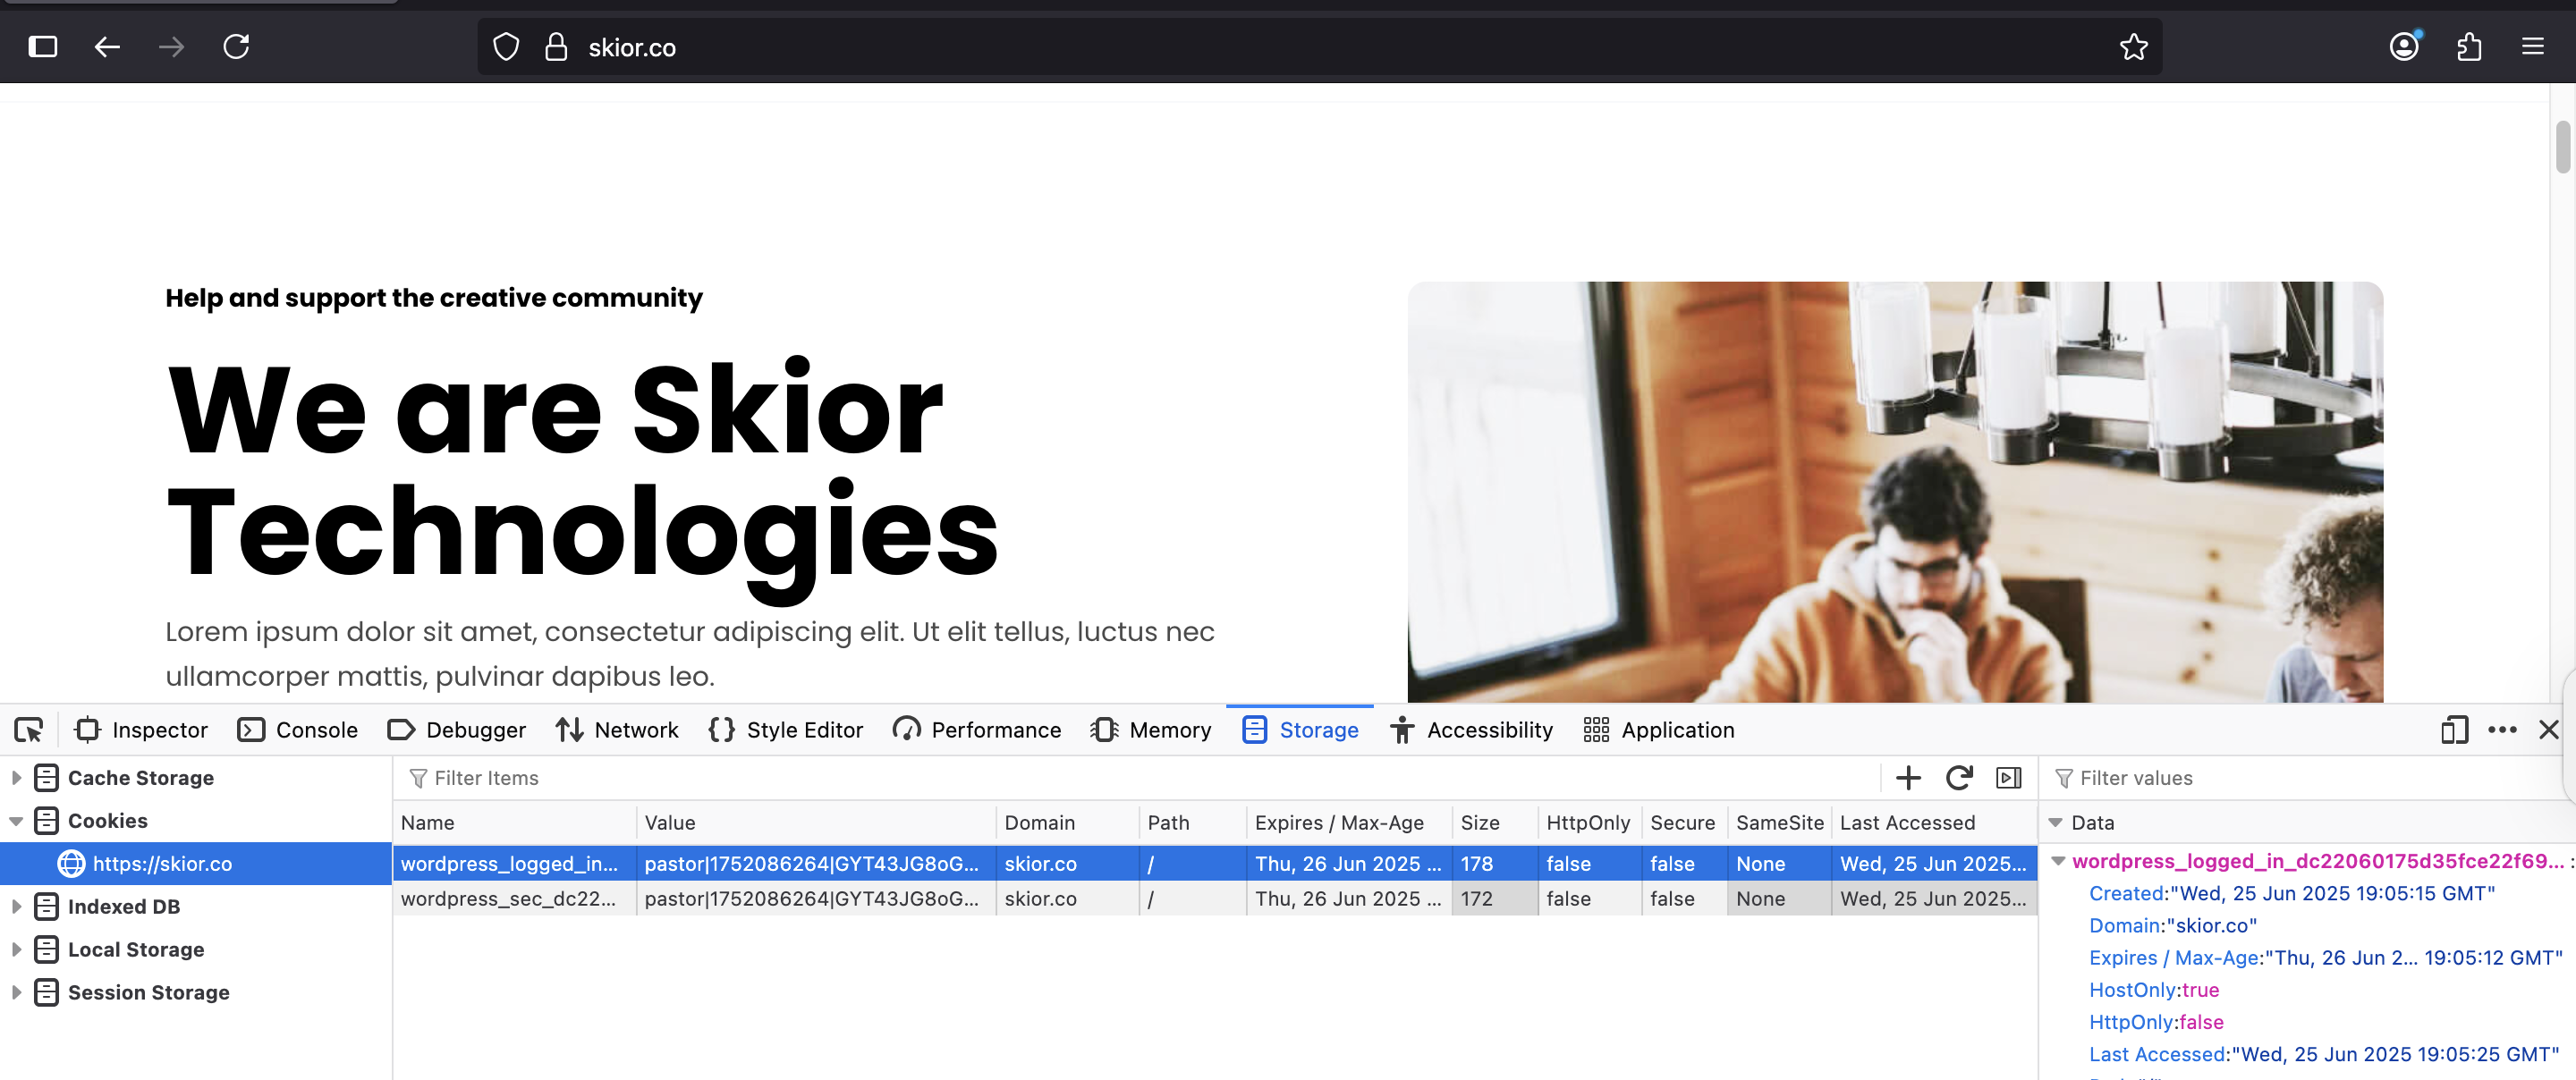The width and height of the screenshot is (2576, 1080).
Task: Collapse the wordpress_logged_in cookie details
Action: 2058,861
